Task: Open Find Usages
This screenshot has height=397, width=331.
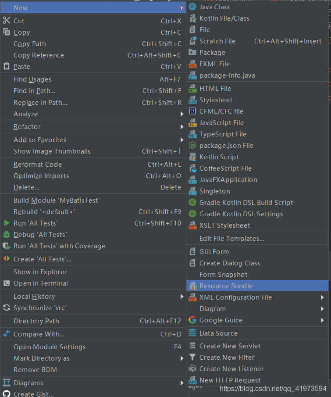Action: point(32,79)
